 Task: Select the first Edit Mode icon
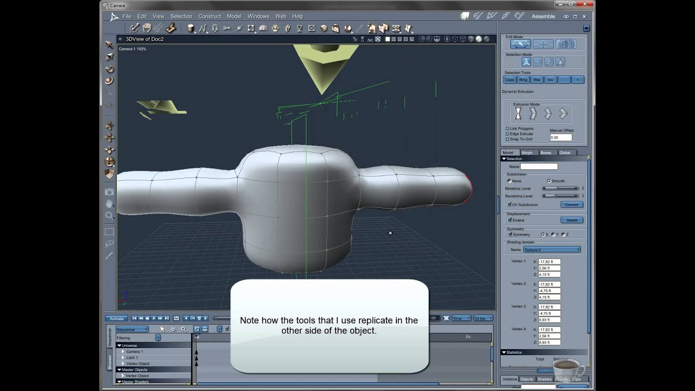520,44
